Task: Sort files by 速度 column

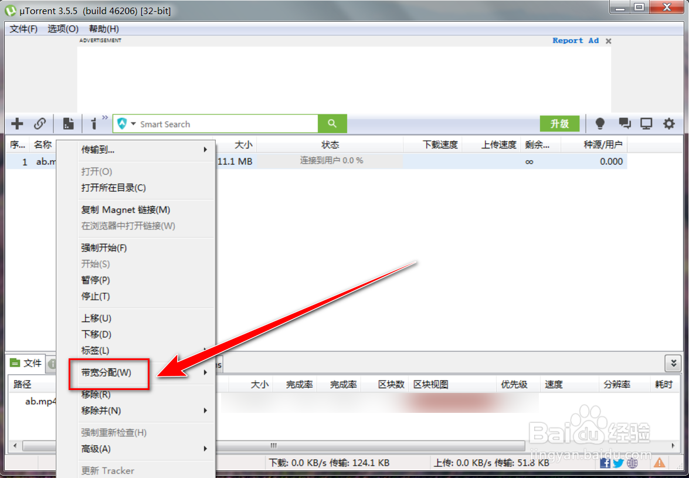Action: pos(569,384)
